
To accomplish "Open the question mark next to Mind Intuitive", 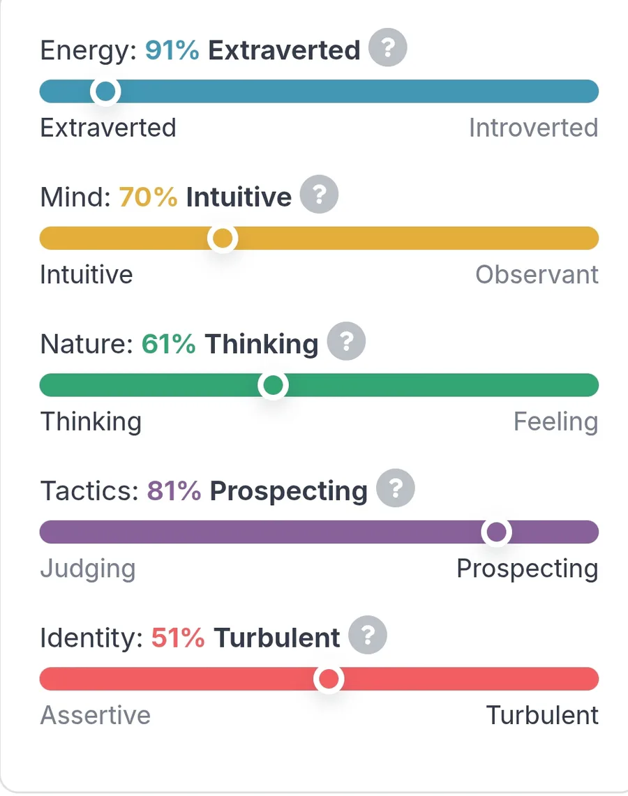I will click(x=319, y=194).
